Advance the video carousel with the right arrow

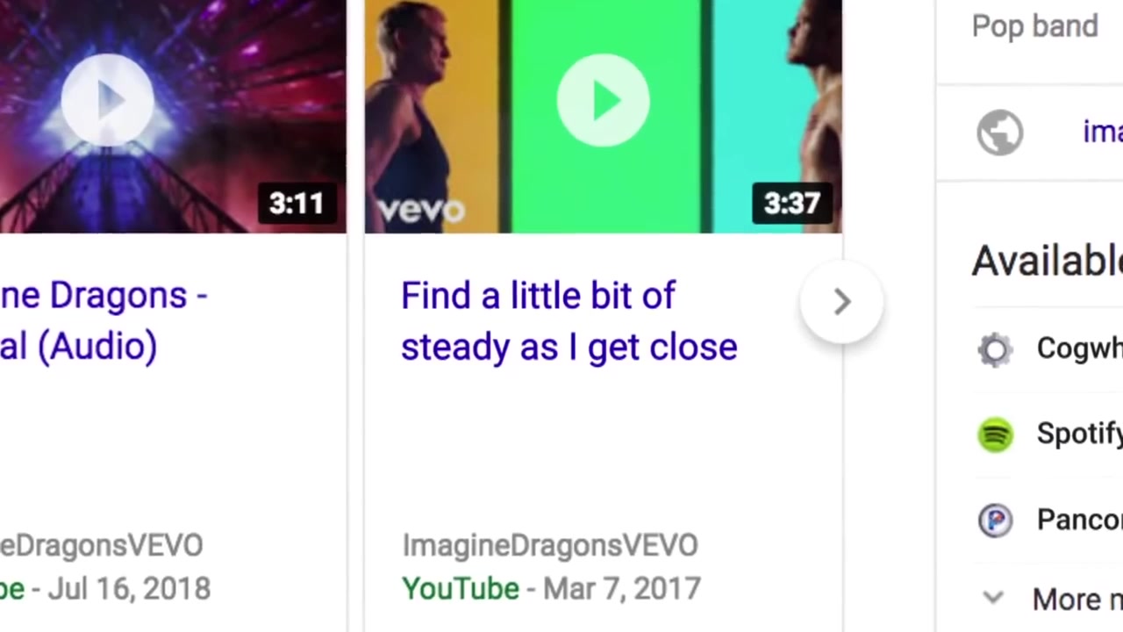coord(842,302)
